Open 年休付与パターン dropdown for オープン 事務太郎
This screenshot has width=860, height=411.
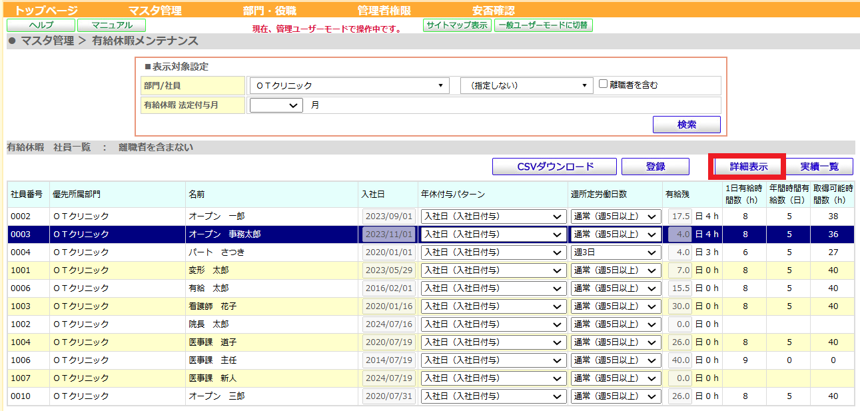[493, 234]
